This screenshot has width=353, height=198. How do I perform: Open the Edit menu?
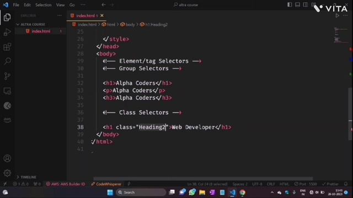pos(27,5)
